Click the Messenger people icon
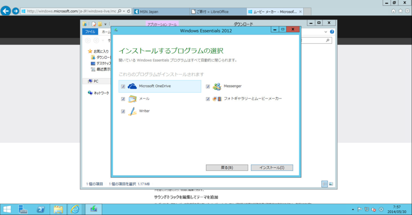The height and width of the screenshot is (215, 412). pyautogui.click(x=217, y=86)
